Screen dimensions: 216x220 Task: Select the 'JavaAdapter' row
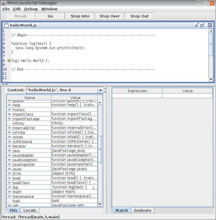coord(52,155)
